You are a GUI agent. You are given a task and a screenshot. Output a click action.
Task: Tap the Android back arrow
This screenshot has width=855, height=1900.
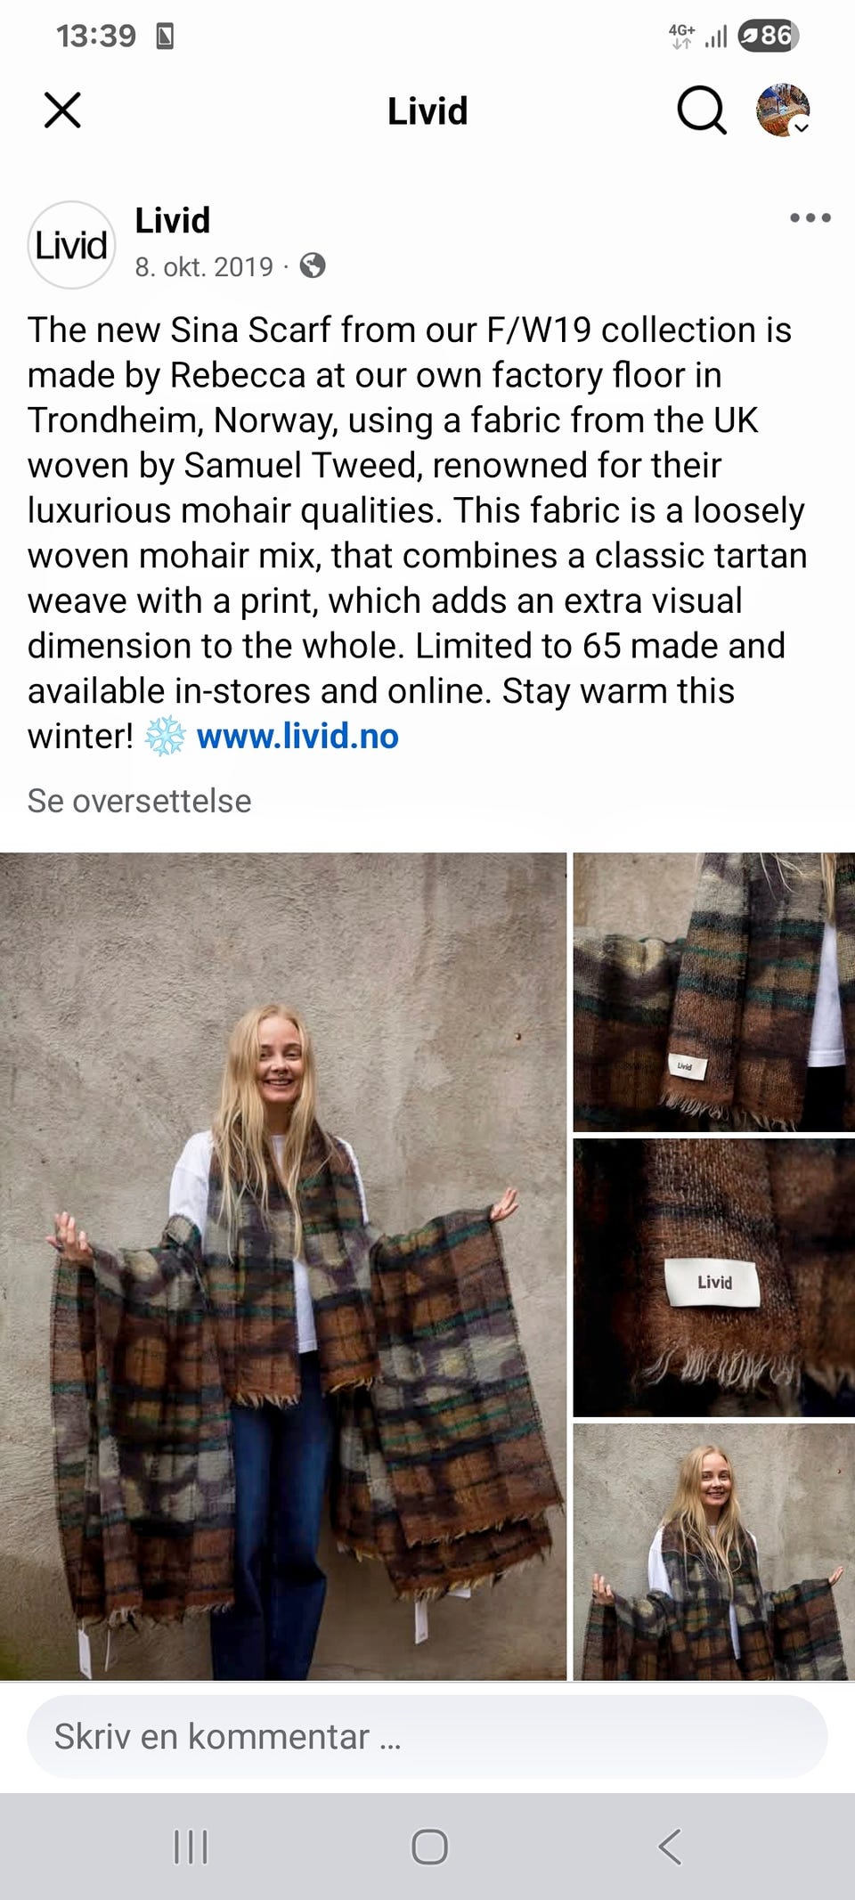[x=670, y=1847]
